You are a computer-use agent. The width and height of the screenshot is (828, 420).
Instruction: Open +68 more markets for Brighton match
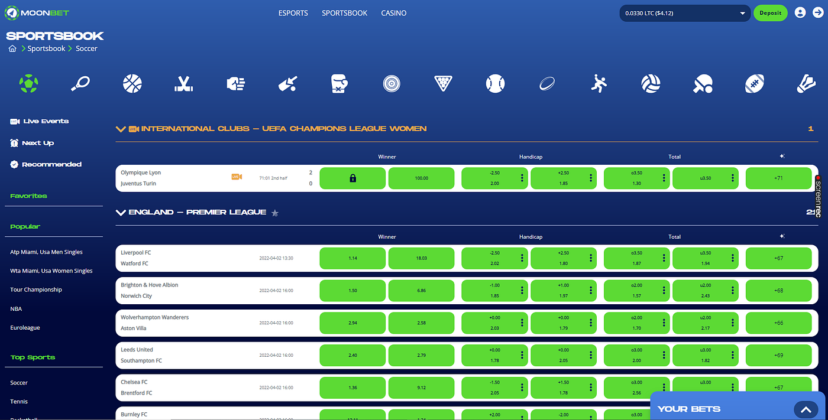click(778, 291)
